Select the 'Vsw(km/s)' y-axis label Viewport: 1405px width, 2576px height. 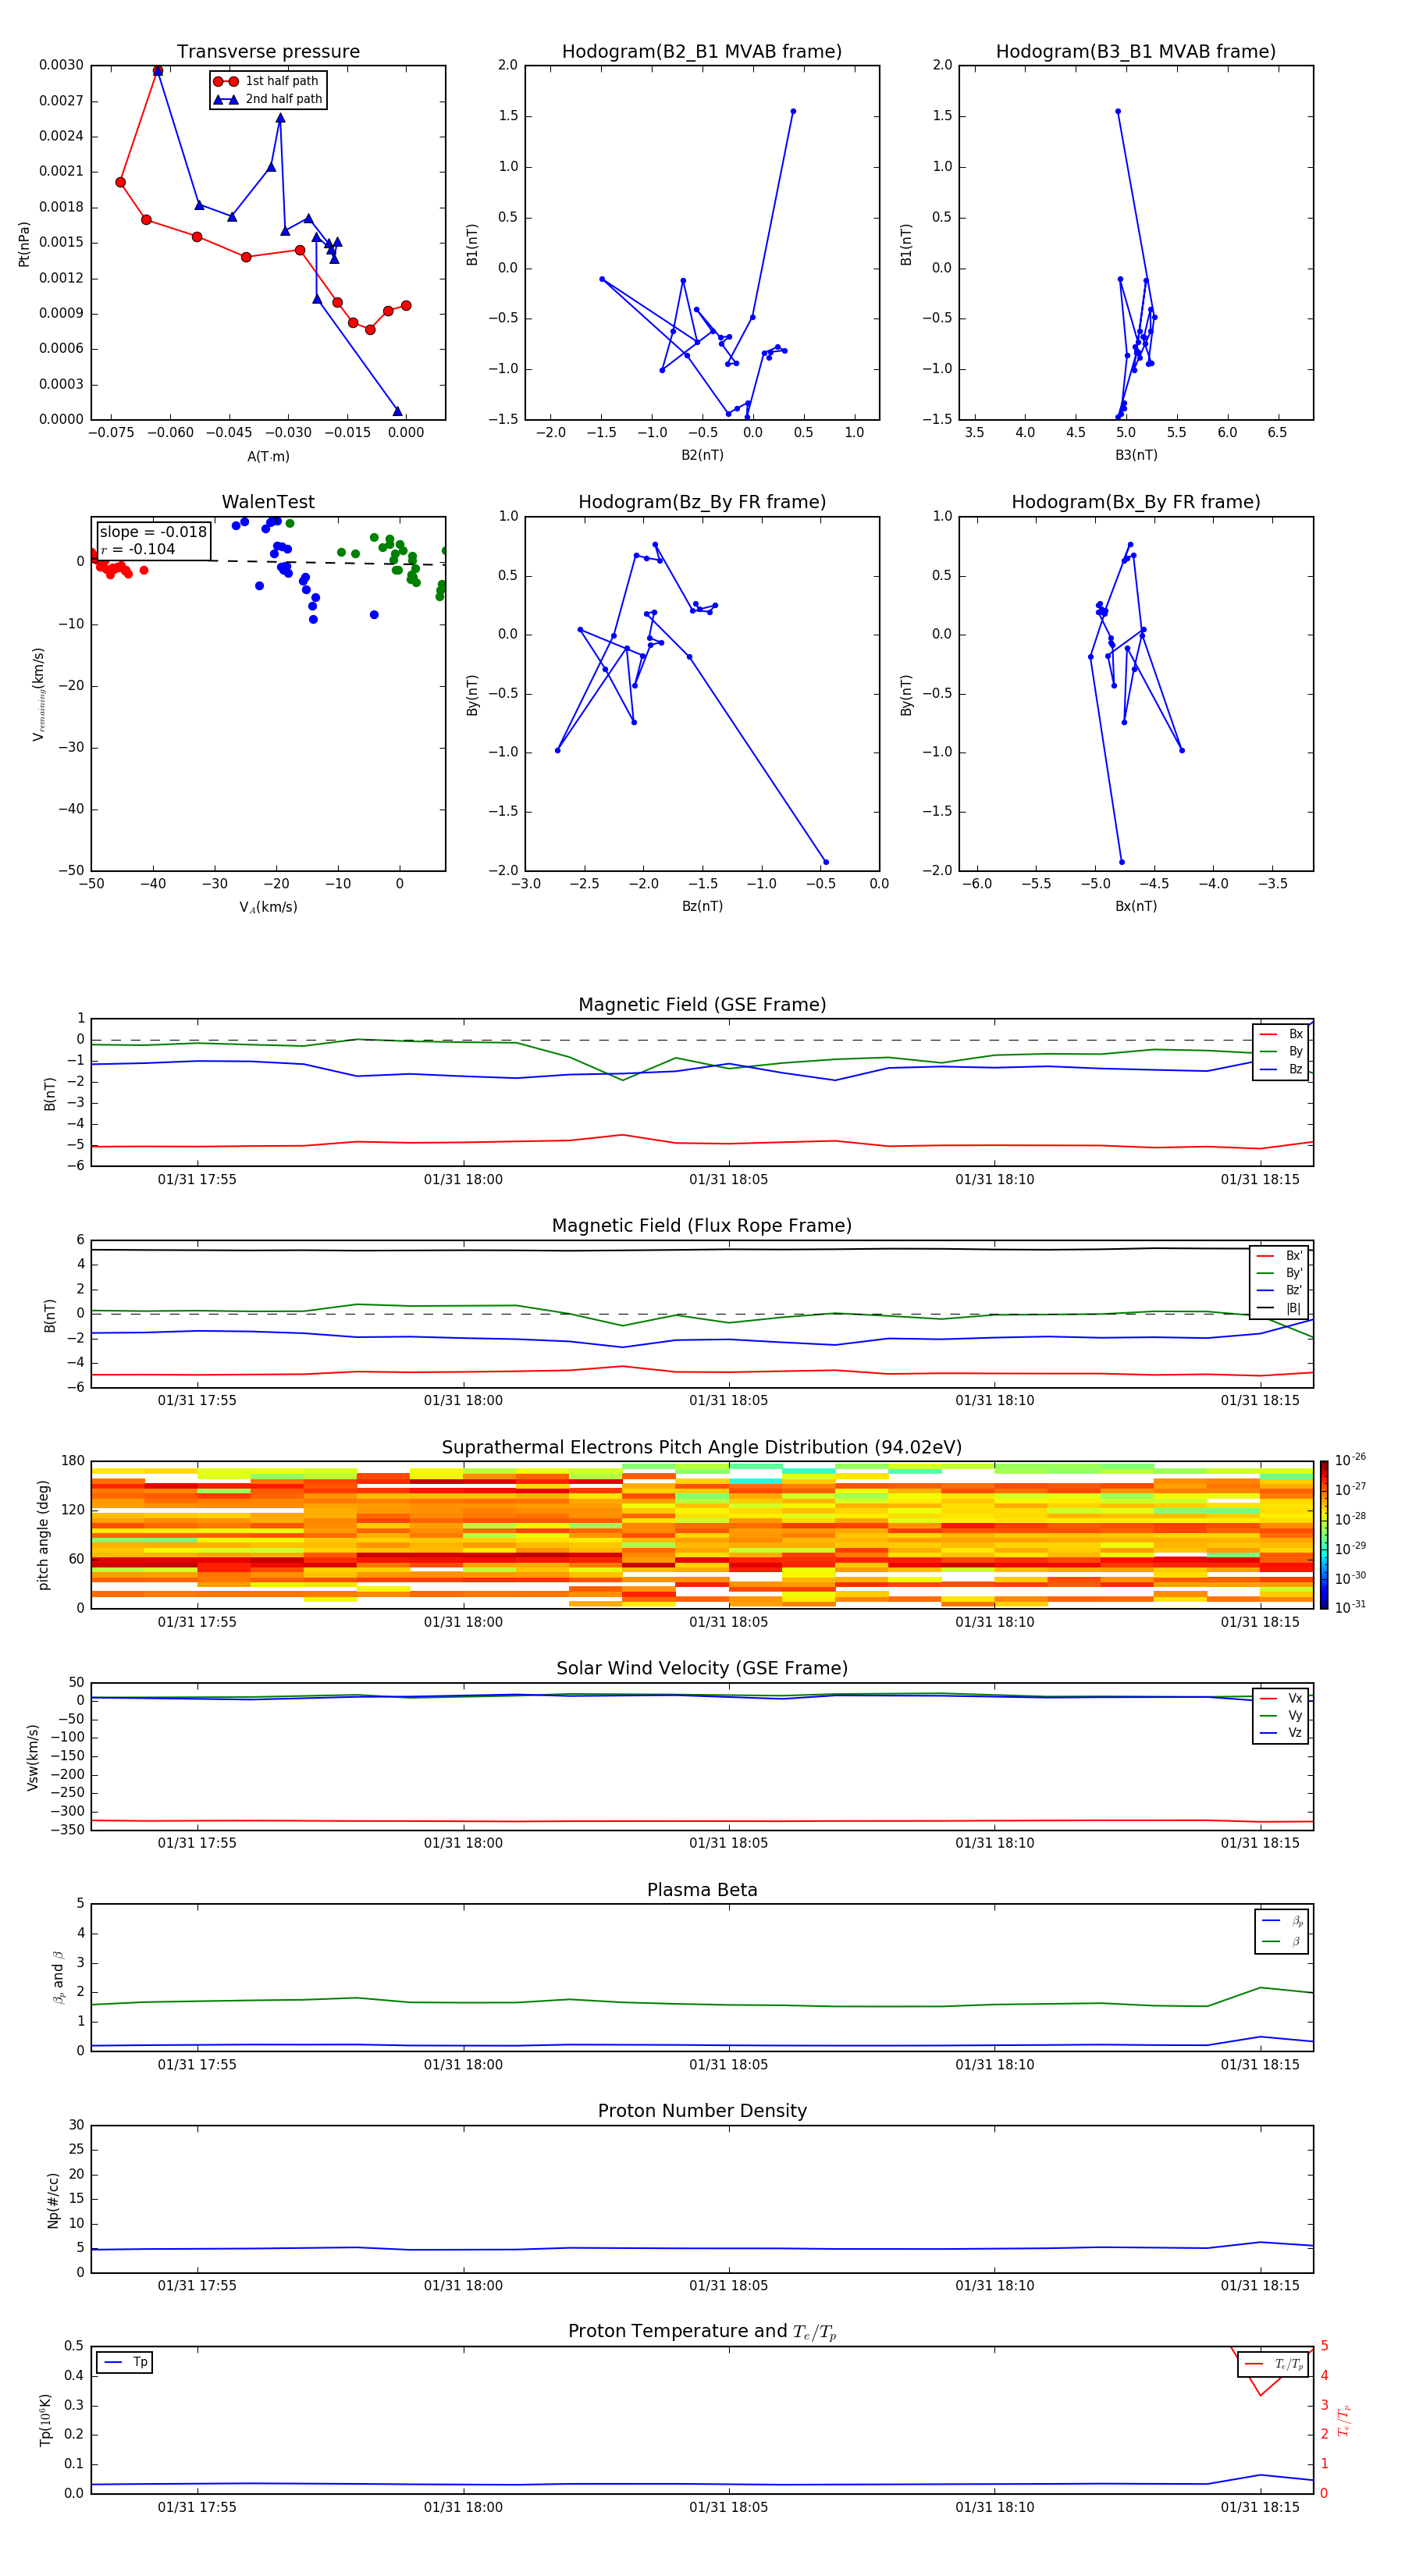click(x=33, y=1757)
